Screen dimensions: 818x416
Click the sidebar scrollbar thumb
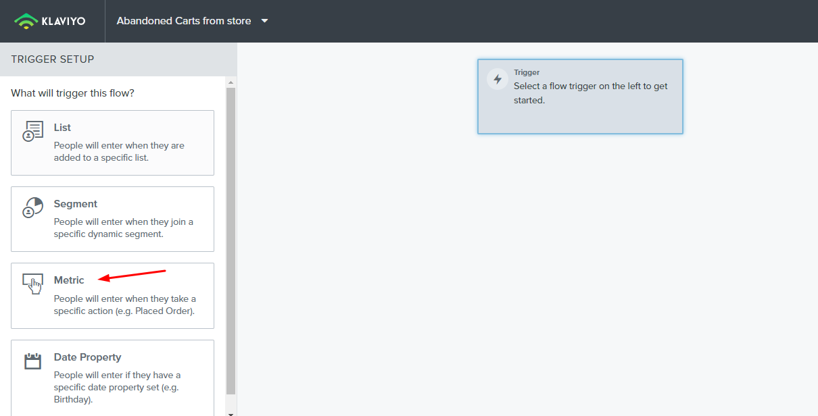pyautogui.click(x=231, y=240)
